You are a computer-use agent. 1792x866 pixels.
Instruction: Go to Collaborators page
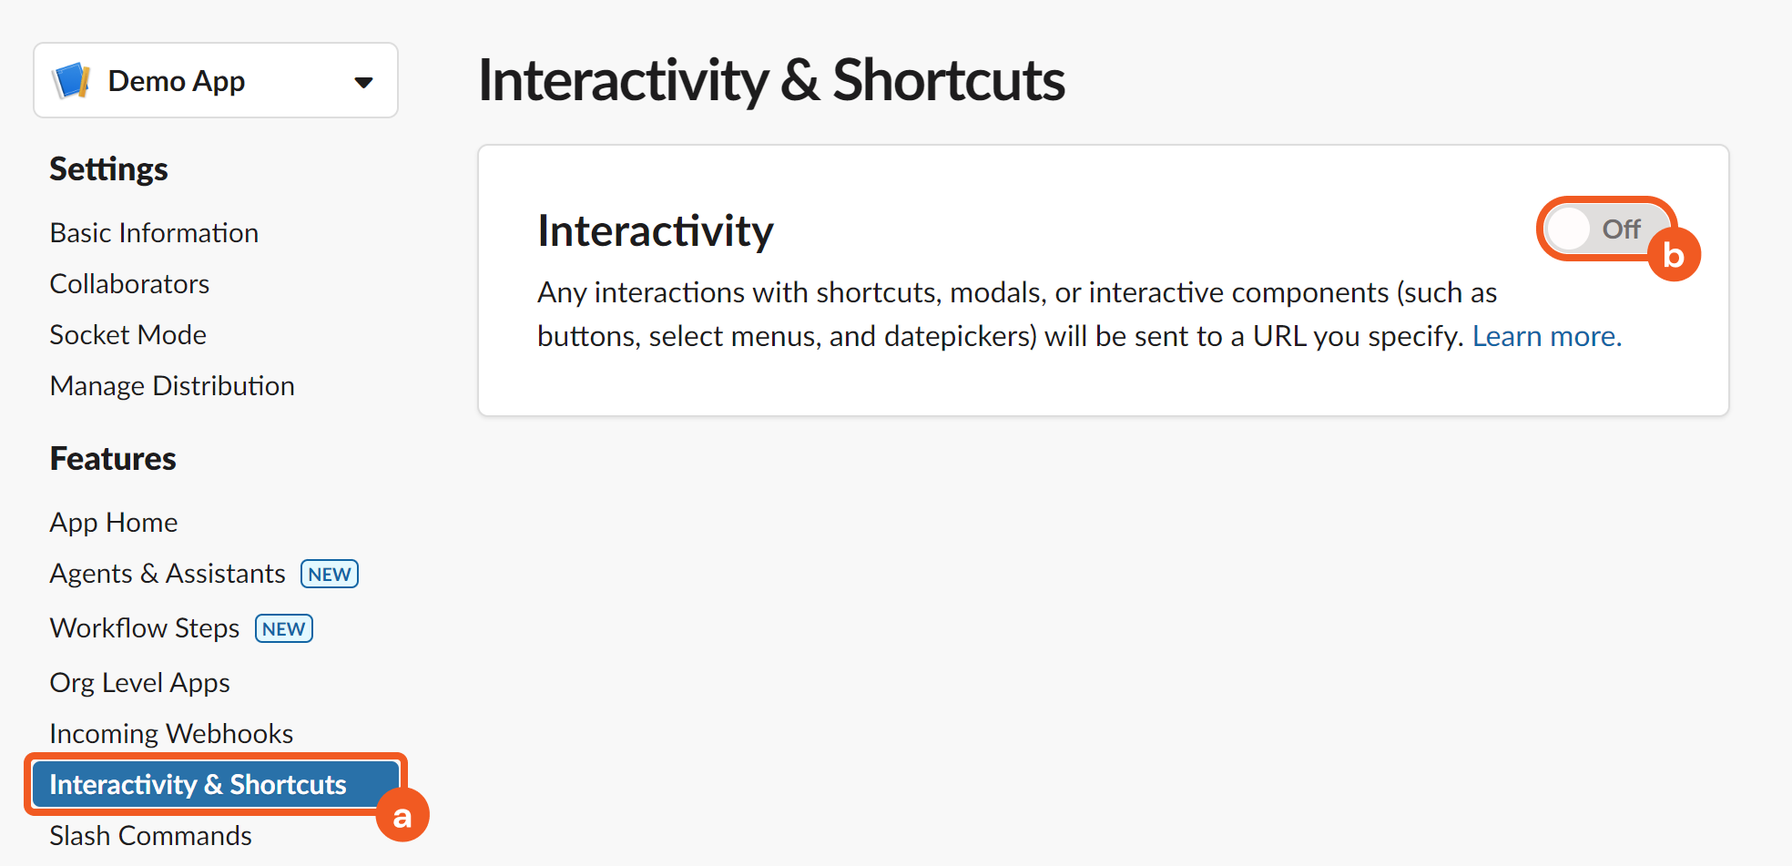[x=129, y=284]
